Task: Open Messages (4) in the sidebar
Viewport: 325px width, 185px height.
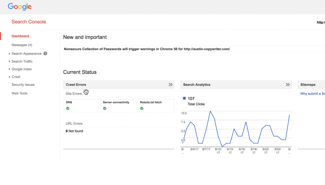Action: [22, 45]
